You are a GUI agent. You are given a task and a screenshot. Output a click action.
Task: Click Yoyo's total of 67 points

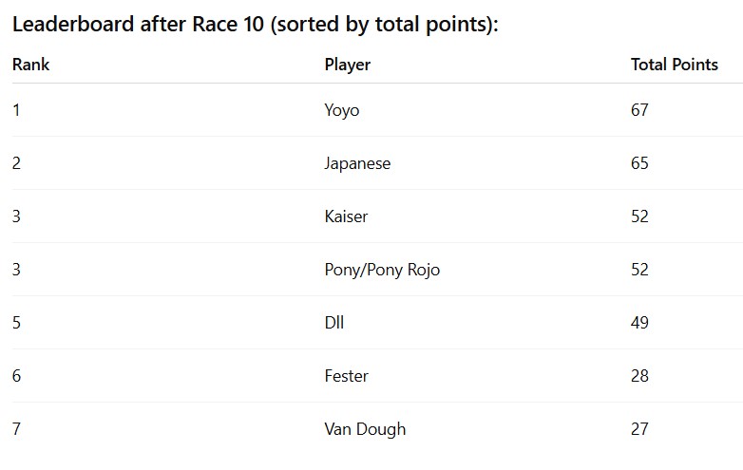(x=639, y=110)
